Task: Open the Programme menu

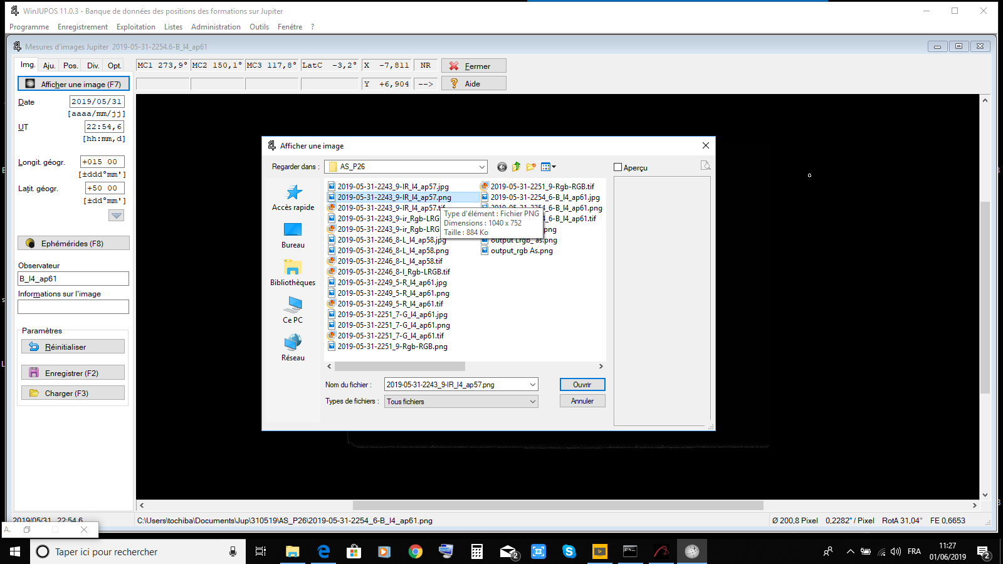Action: coord(29,27)
